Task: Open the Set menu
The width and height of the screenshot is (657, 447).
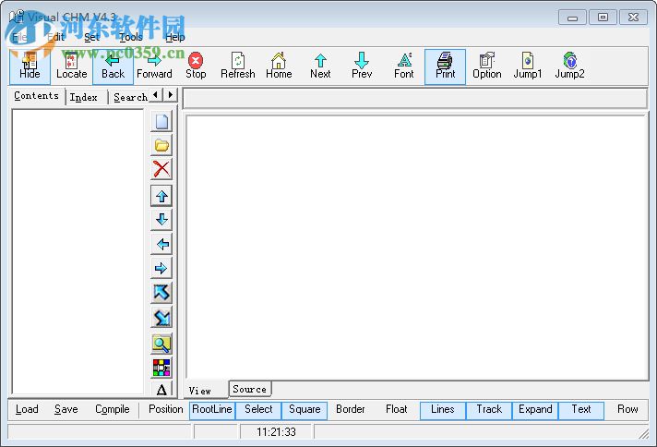Action: click(91, 37)
